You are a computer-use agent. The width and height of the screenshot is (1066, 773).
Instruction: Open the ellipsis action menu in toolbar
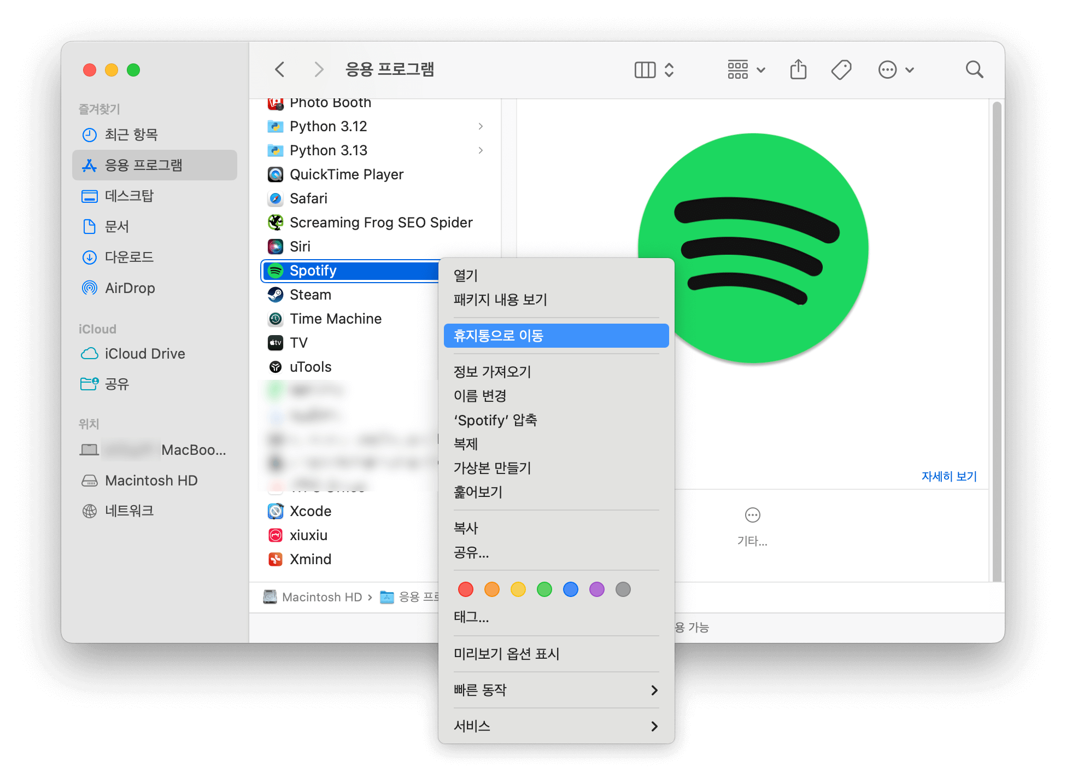click(x=896, y=70)
